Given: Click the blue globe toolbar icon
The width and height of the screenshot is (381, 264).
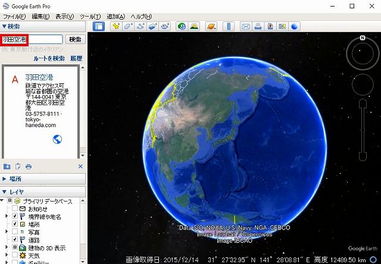Looking at the screenshot, I should point(294,26).
